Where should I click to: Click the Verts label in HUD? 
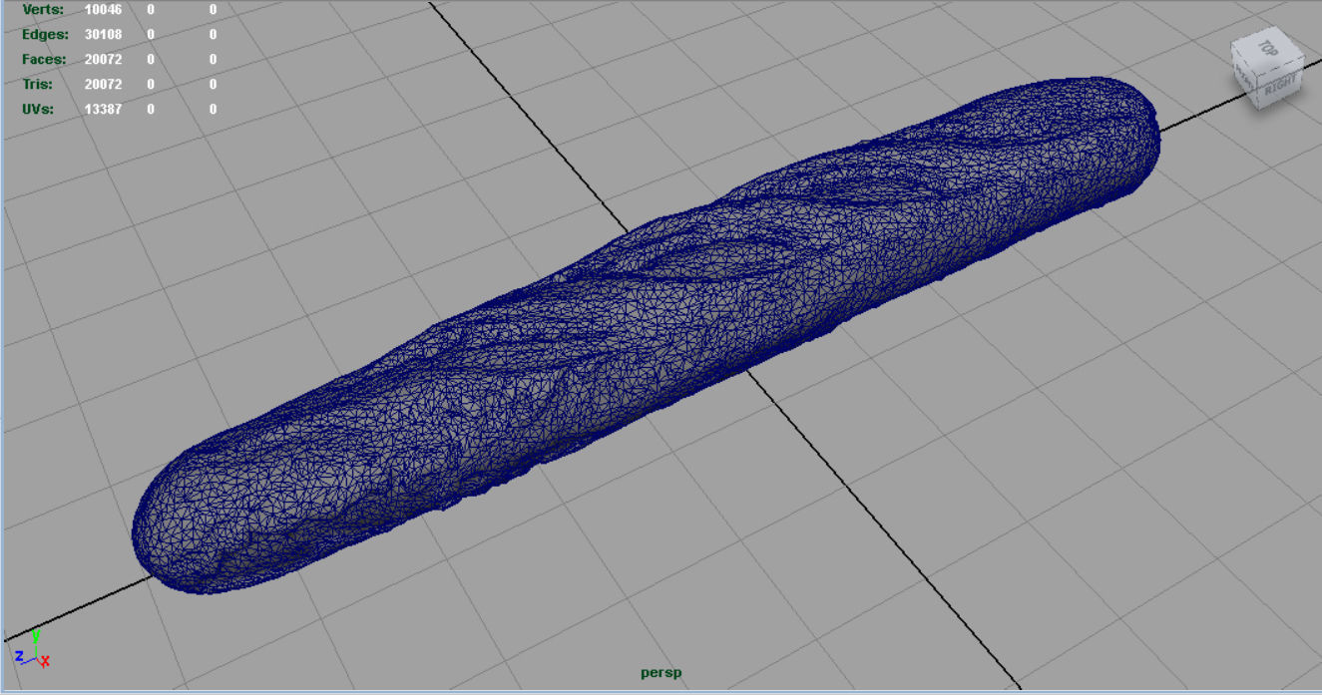(41, 10)
